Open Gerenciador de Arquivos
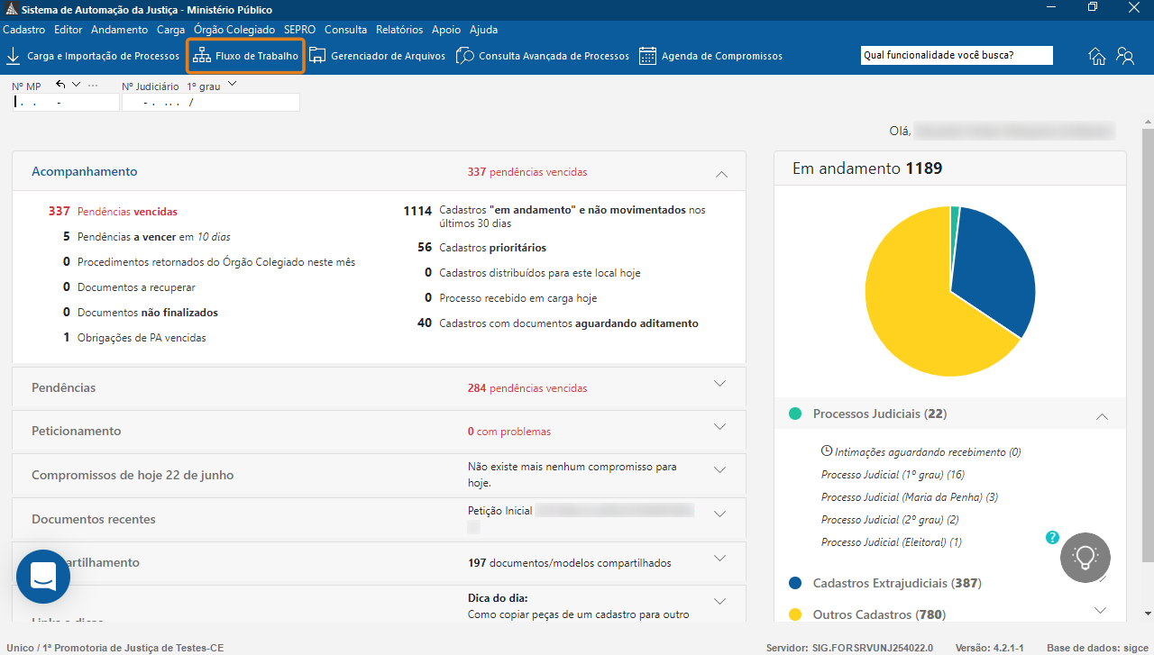The width and height of the screenshot is (1154, 655). click(377, 56)
